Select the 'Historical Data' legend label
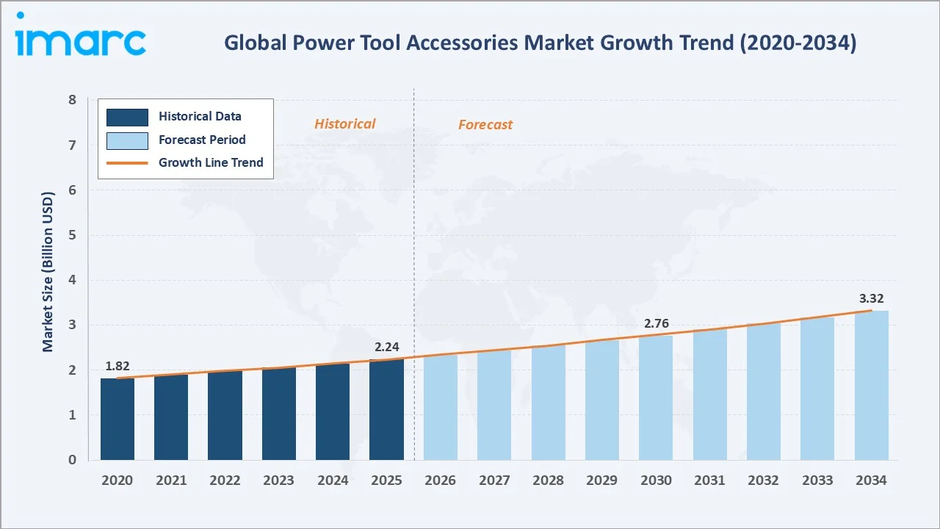Screen dimensions: 940x529 click(200, 116)
